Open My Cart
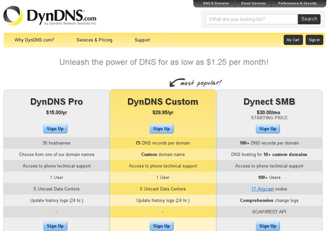The height and width of the screenshot is (231, 327). 293,40
